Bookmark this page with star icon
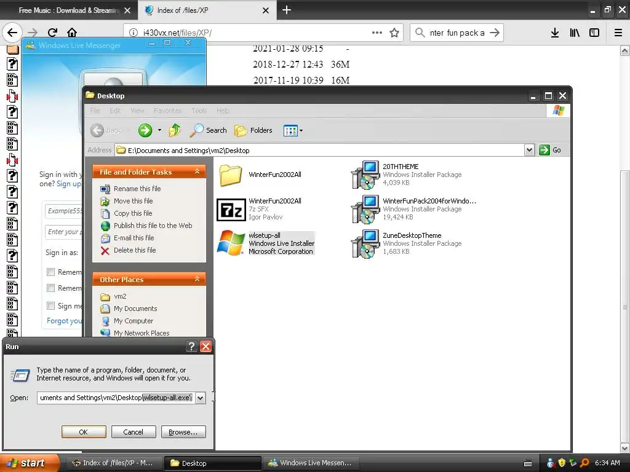Screen dimensions: 630x472 tap(394, 33)
